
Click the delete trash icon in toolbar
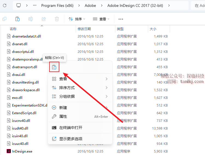tap(57, 19)
